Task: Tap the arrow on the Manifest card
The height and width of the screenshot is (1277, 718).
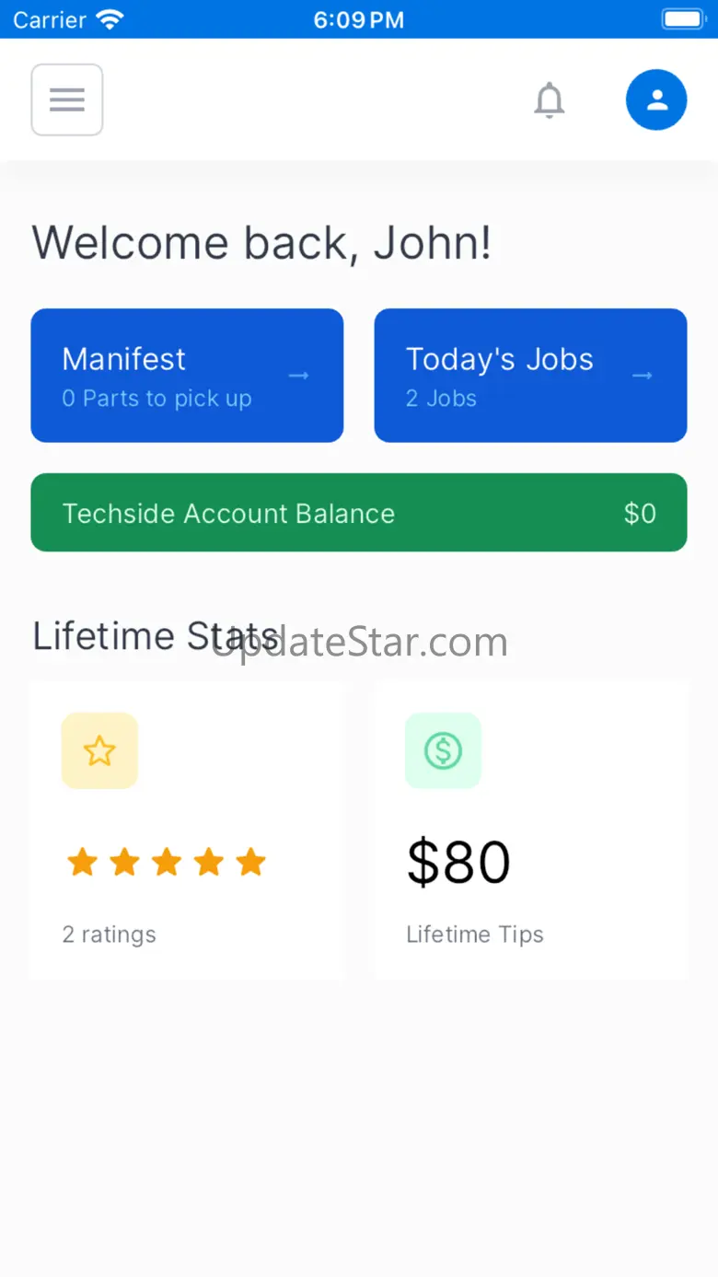Action: click(299, 376)
